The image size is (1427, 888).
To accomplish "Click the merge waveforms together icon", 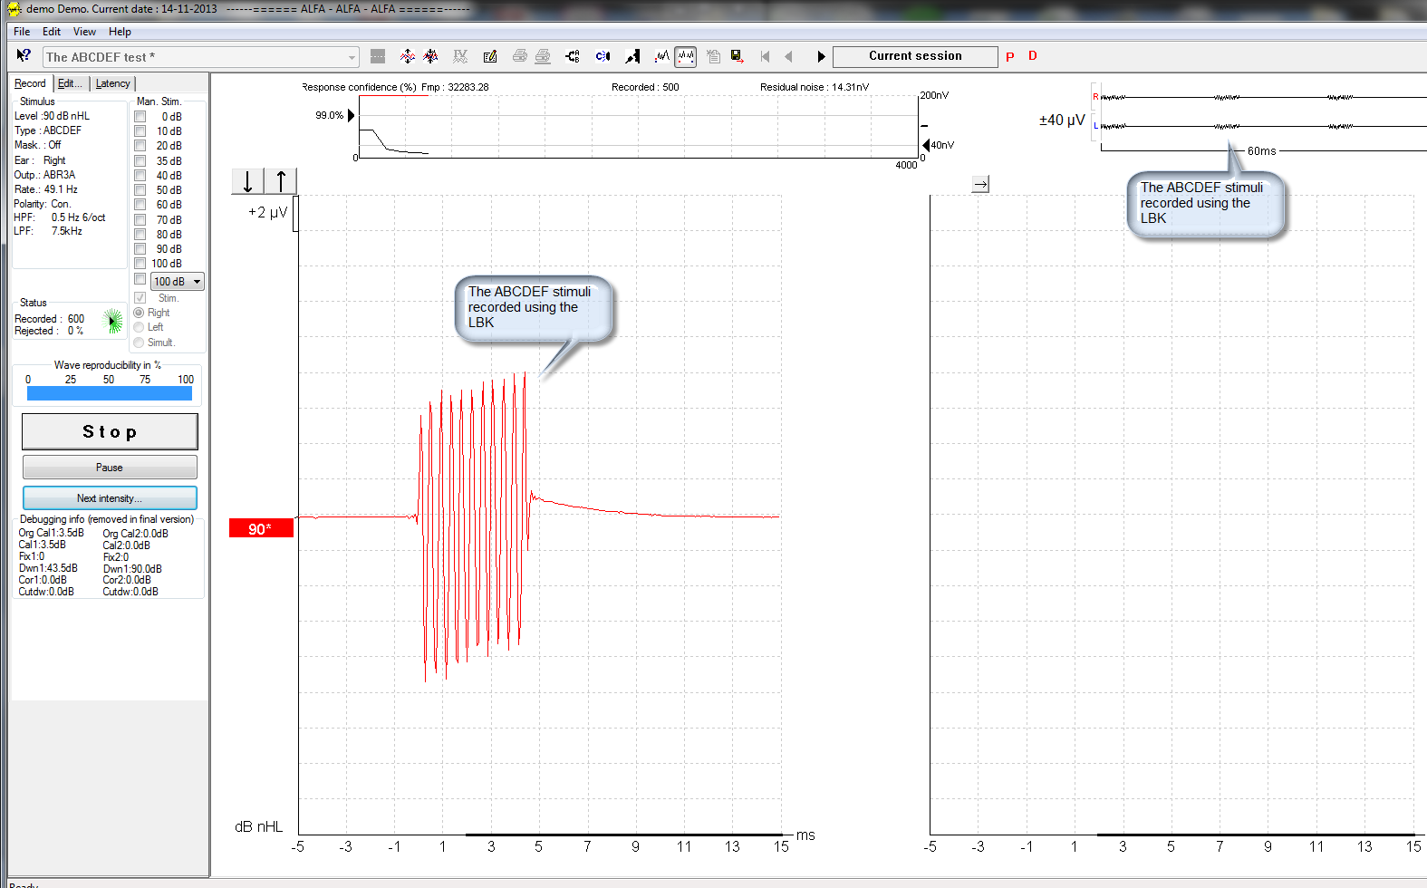I will [431, 56].
